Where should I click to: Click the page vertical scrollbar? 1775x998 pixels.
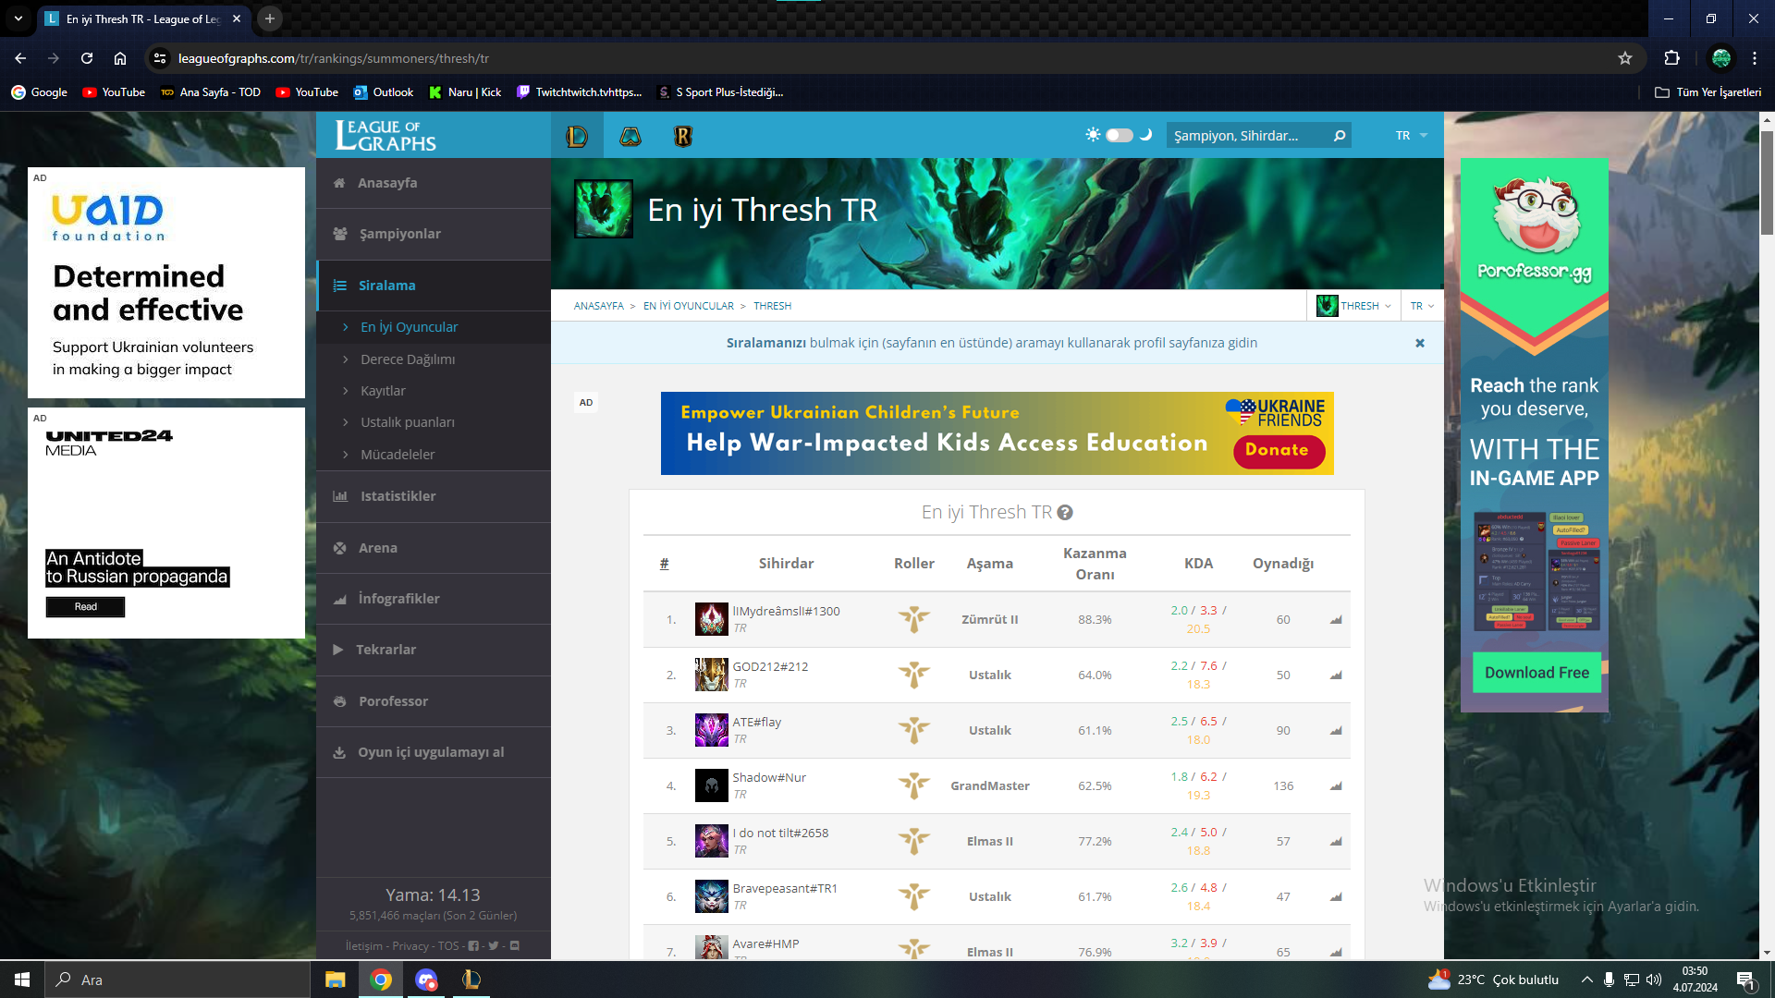click(x=1767, y=183)
